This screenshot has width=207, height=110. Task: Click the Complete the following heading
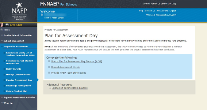click(x=62, y=57)
